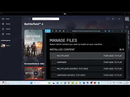Screen dimensions: 130x97
Task: Click the Battlefield 6 page title
Action: (x=34, y=24)
